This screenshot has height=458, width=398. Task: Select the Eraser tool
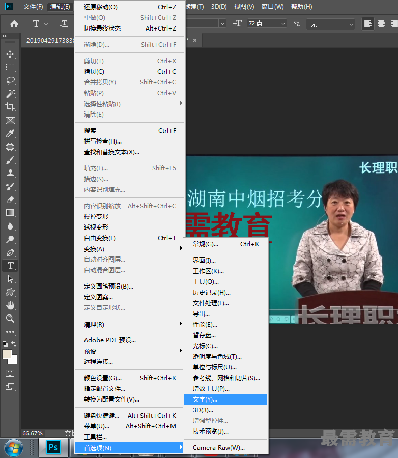point(10,200)
